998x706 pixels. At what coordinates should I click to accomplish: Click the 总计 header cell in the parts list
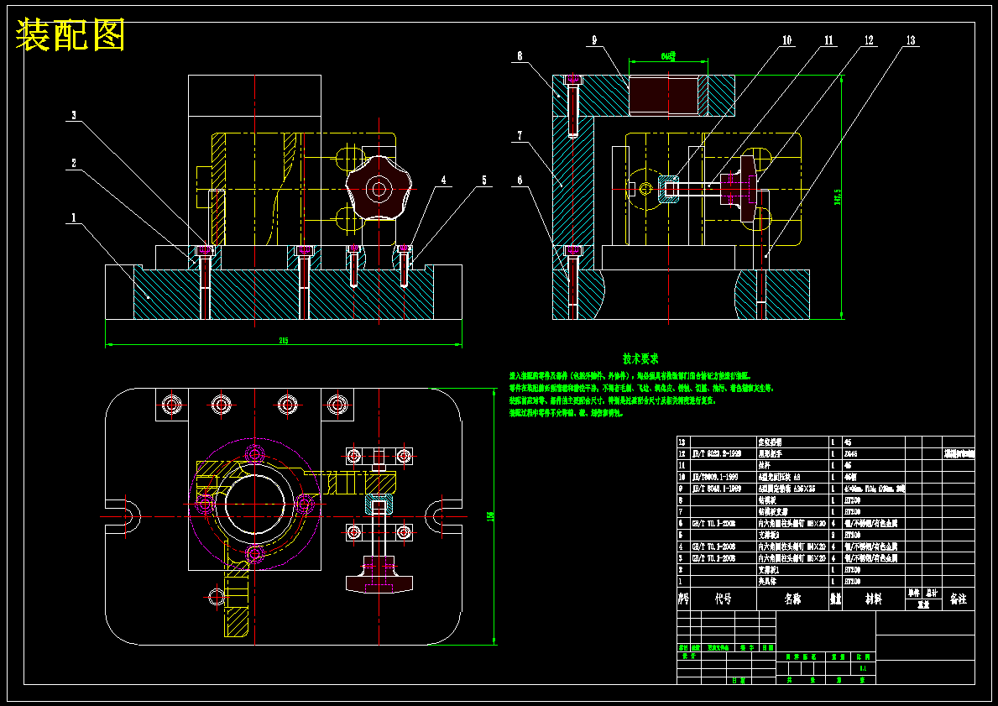tap(932, 594)
